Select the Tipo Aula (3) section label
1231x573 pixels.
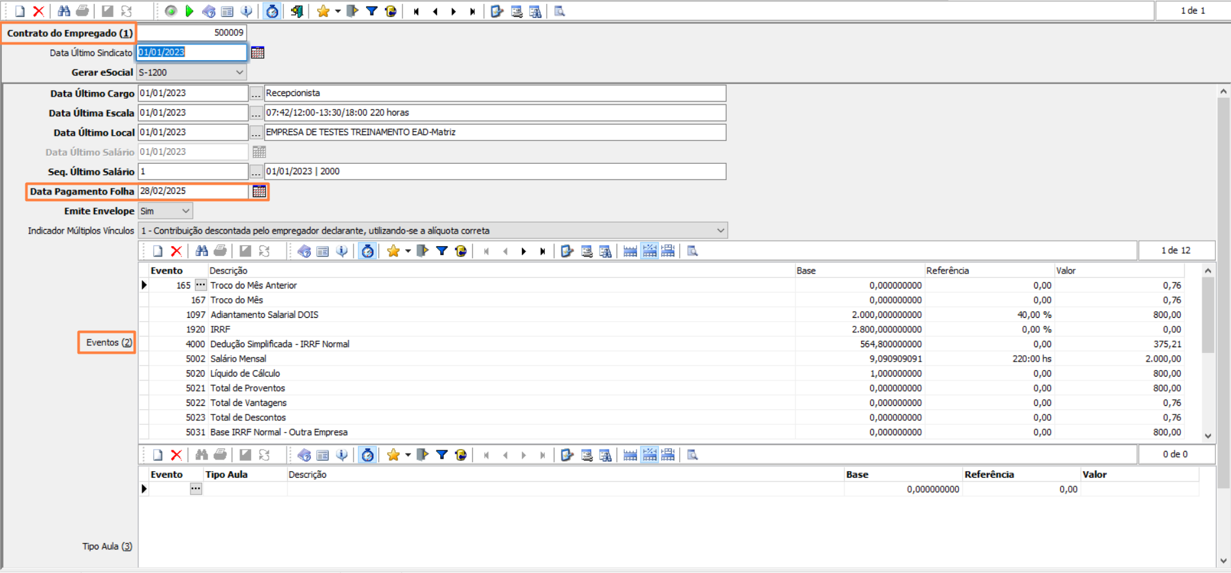point(107,546)
